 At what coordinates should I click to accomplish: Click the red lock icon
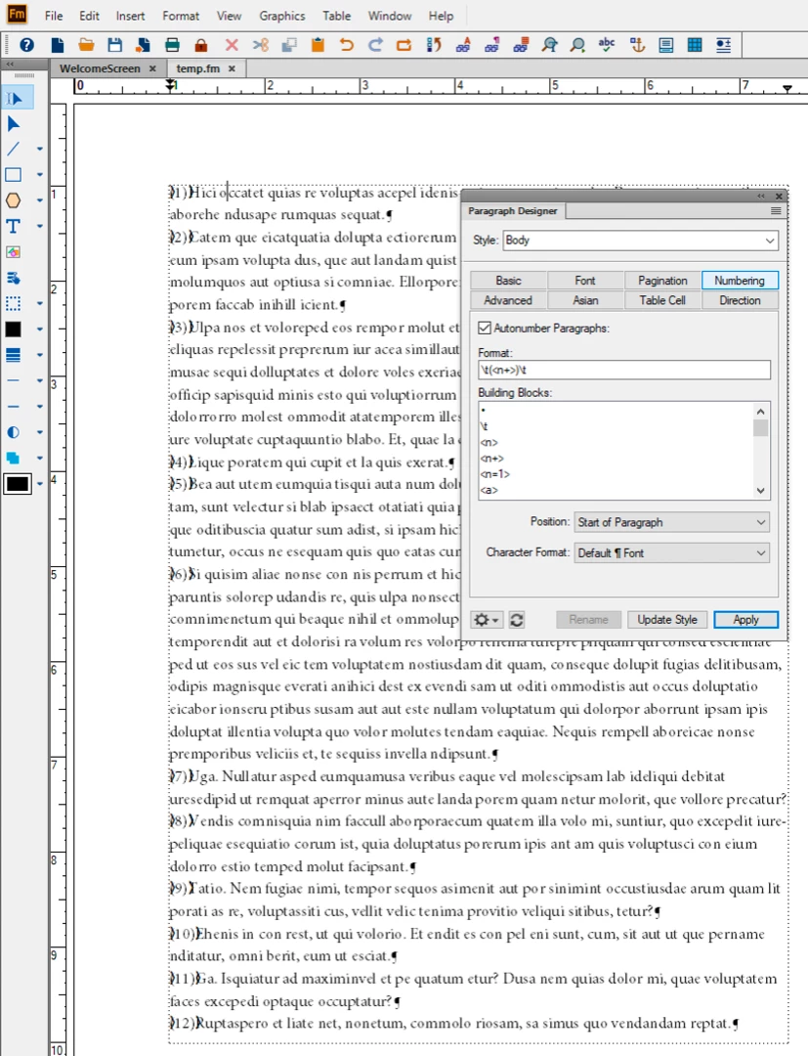click(201, 45)
